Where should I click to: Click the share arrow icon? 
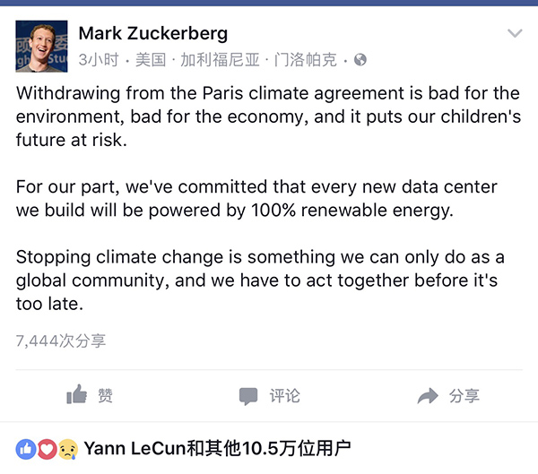click(428, 396)
